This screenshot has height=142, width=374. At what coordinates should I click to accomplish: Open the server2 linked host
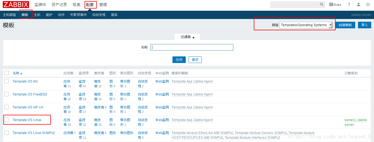350,120
